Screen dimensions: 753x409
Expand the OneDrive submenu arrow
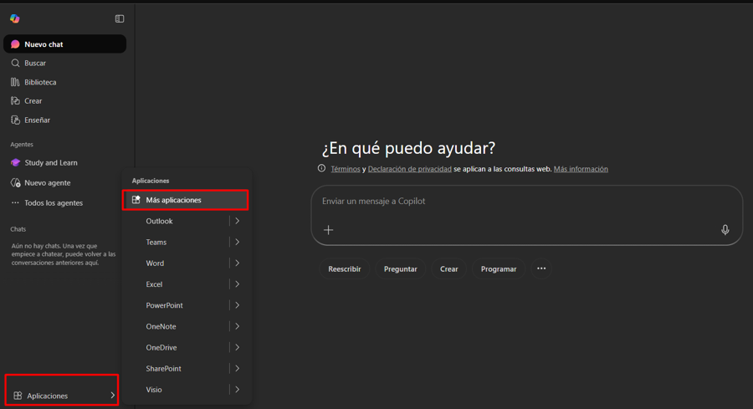point(238,348)
